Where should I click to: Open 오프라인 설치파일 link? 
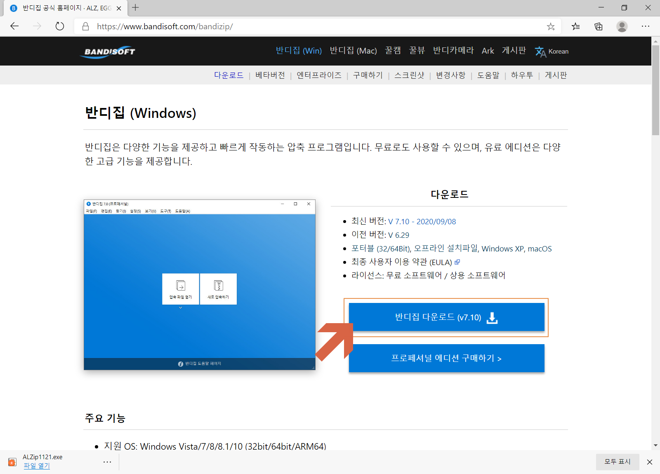(x=445, y=249)
